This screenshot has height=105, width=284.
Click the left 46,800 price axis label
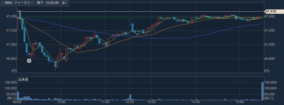tap(11, 59)
